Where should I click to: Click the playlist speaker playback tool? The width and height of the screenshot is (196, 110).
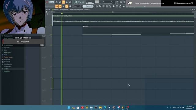(x=49, y=9)
